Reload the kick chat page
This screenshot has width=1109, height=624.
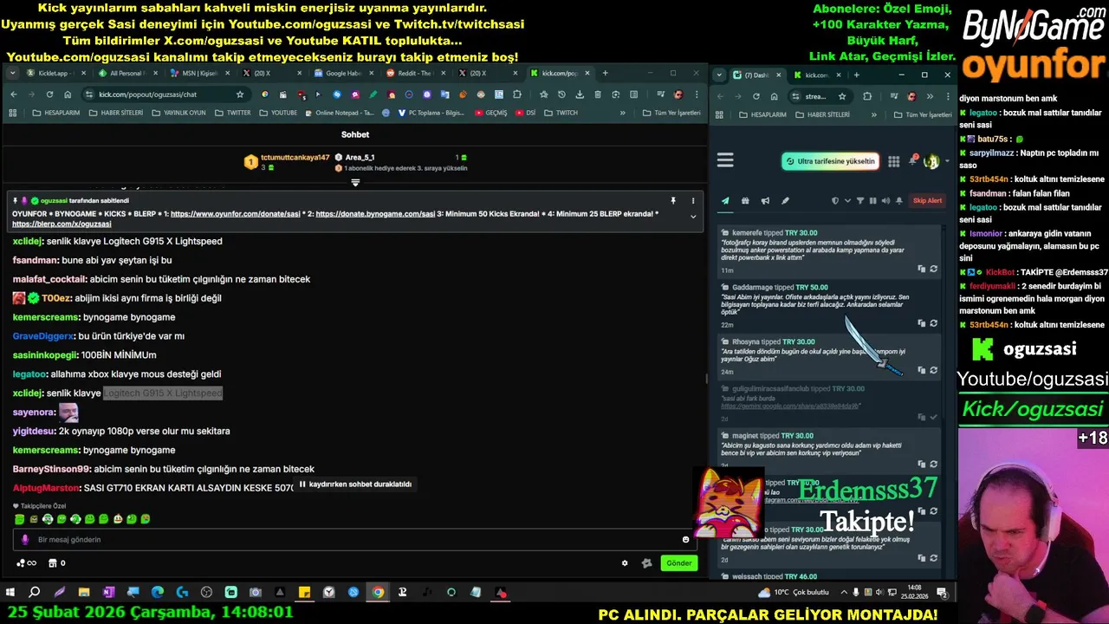(49, 94)
